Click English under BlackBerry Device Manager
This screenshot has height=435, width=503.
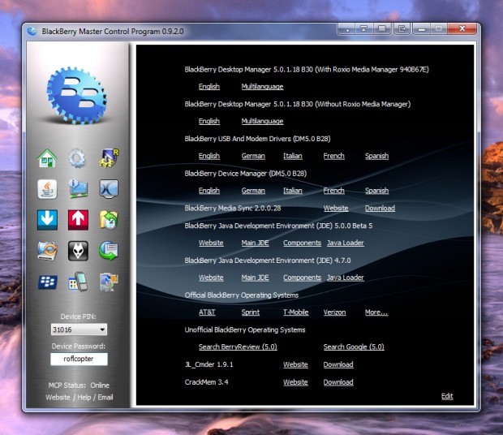(209, 191)
